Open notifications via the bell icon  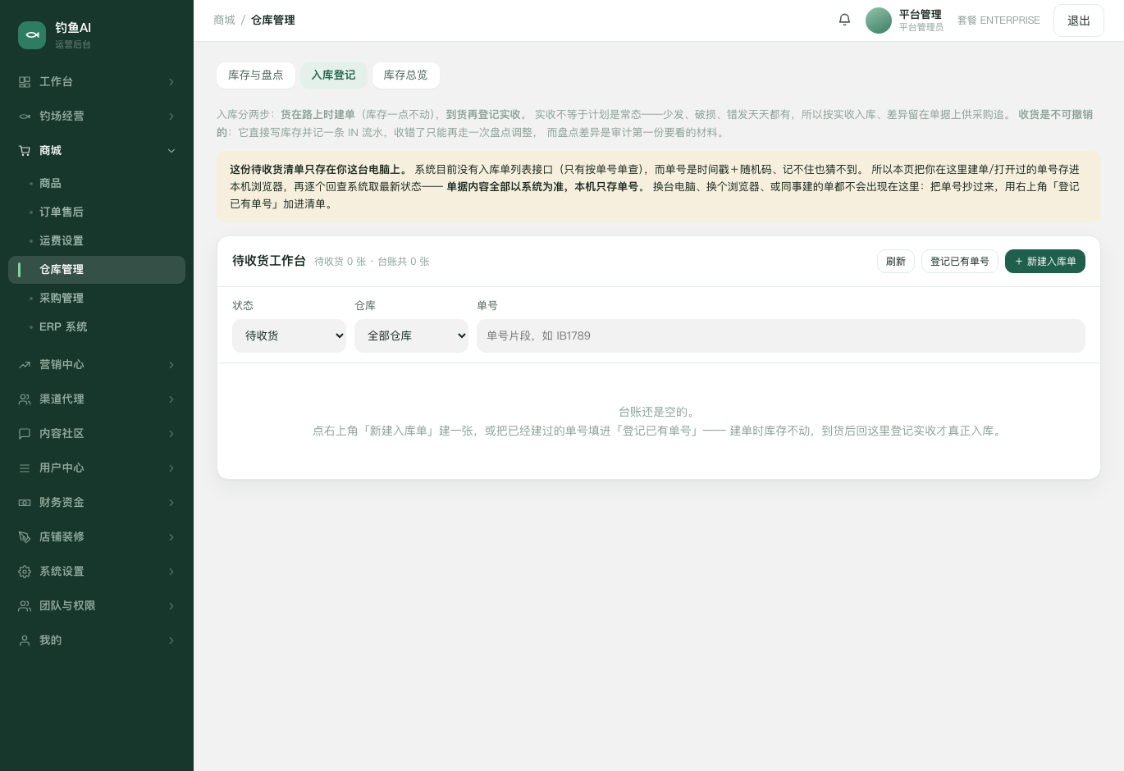844,20
